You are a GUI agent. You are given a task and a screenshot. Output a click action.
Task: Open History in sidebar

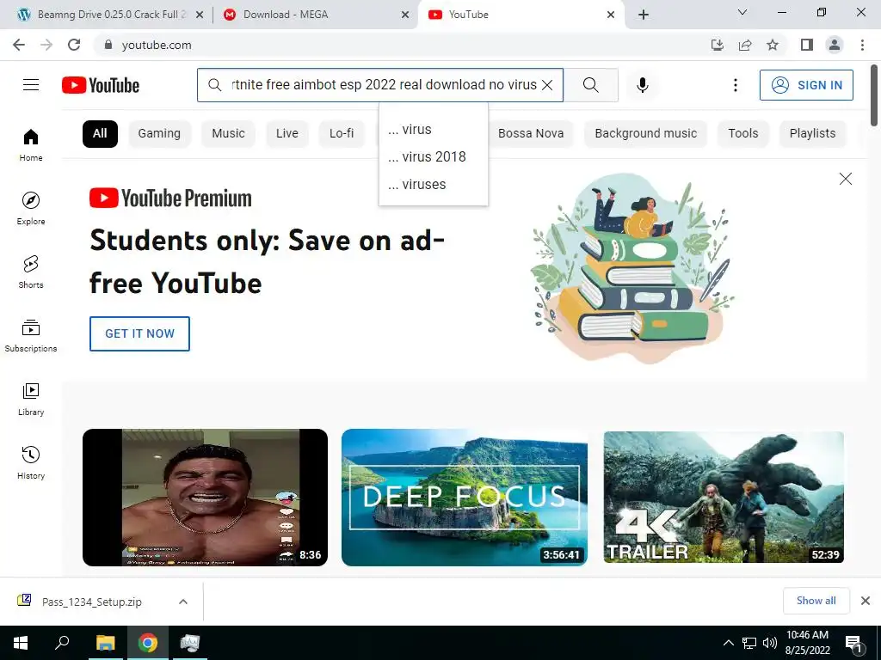[x=31, y=462]
